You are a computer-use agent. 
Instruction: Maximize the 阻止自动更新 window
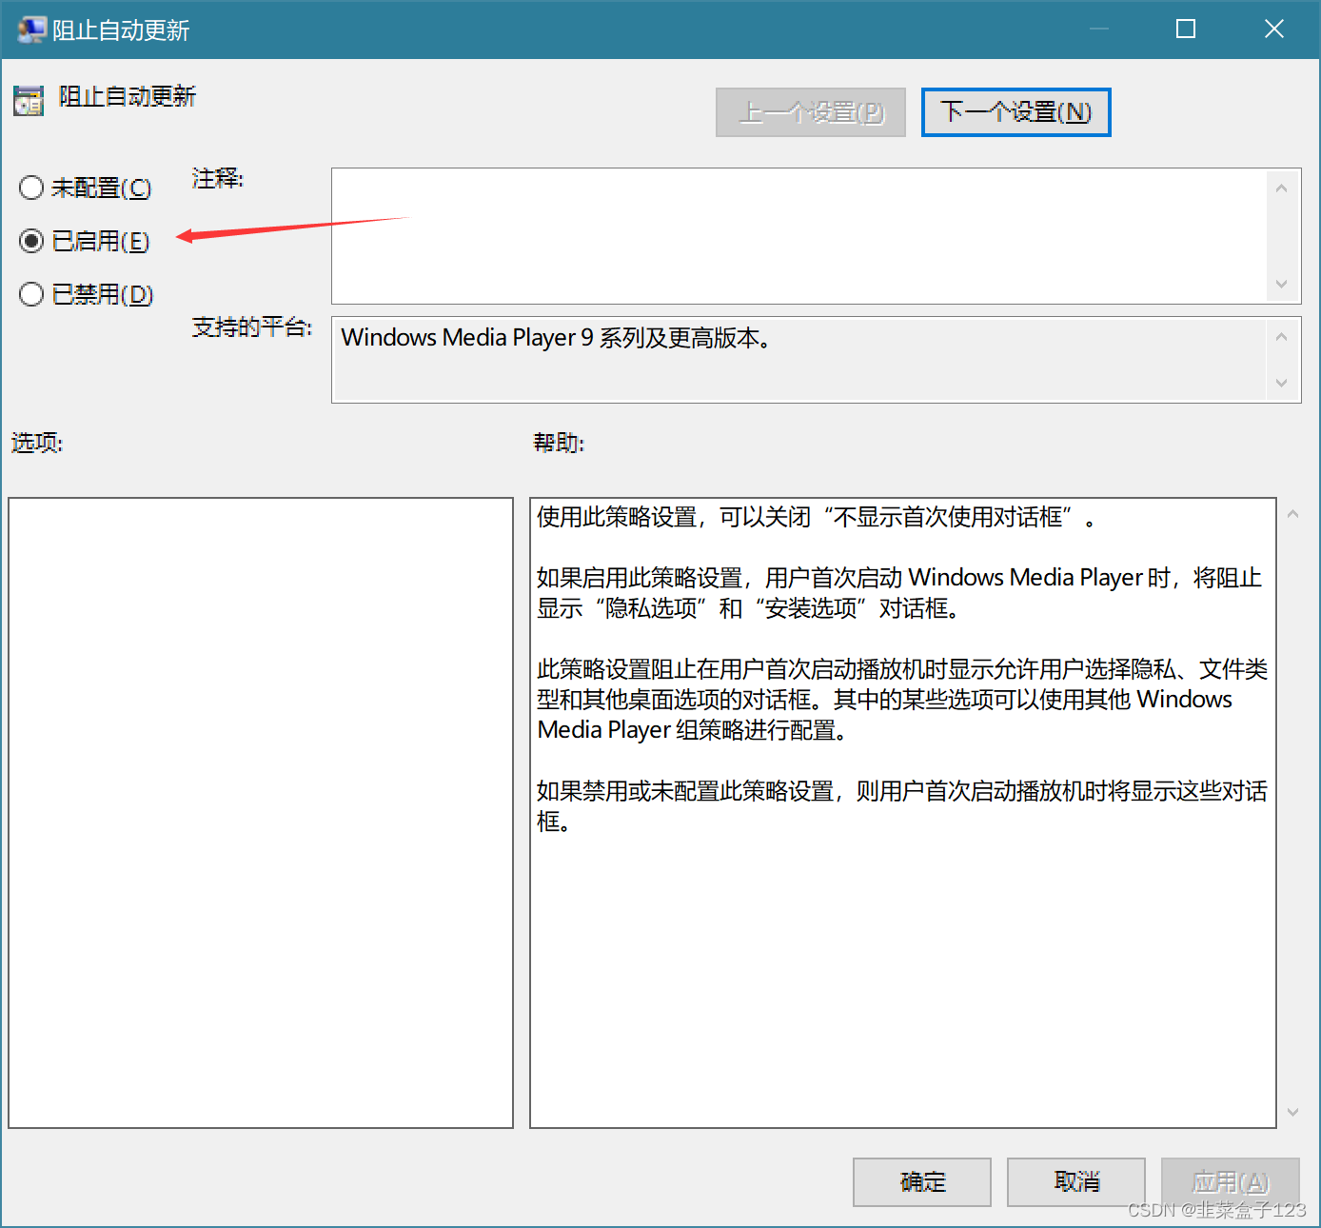coord(1186,30)
